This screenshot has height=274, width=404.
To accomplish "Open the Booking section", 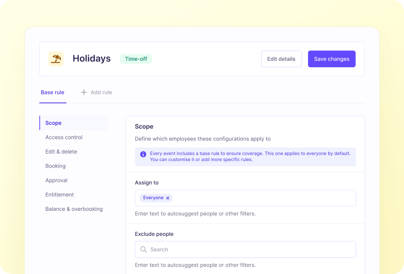I will (x=55, y=166).
